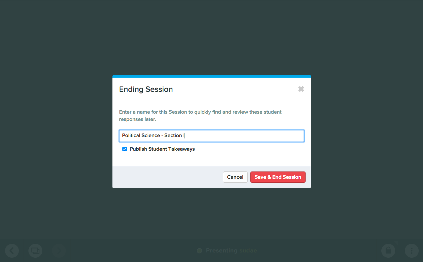Click the green presenting status dot
Screen dimensions: 423x262
coord(199,251)
